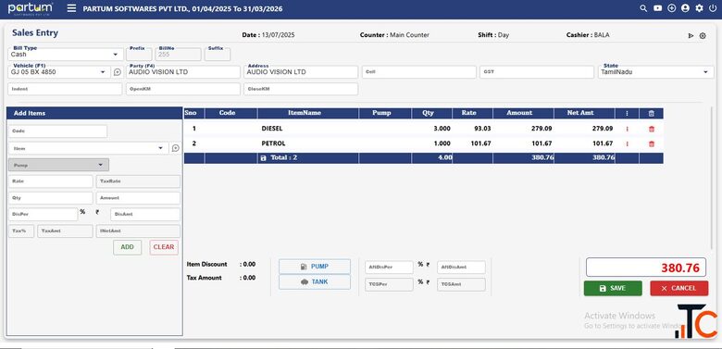Click the Prefix field
Image resolution: width=722 pixels, height=349 pixels.
click(139, 54)
